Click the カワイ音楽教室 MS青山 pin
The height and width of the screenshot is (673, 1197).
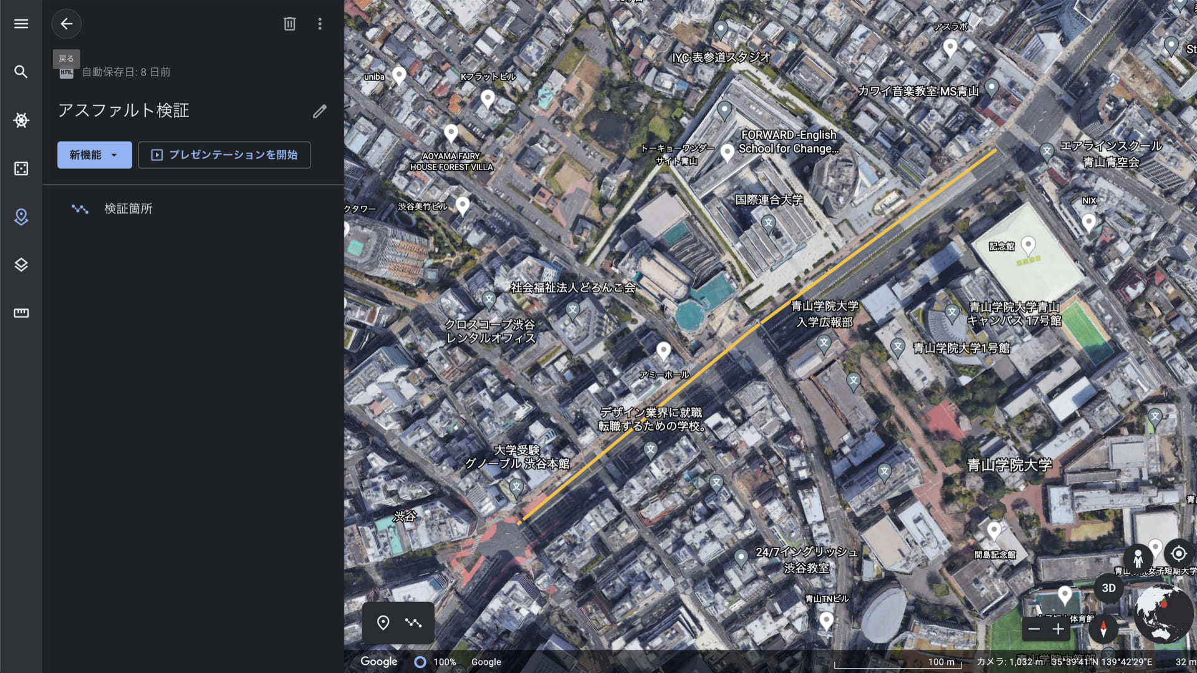(x=992, y=87)
